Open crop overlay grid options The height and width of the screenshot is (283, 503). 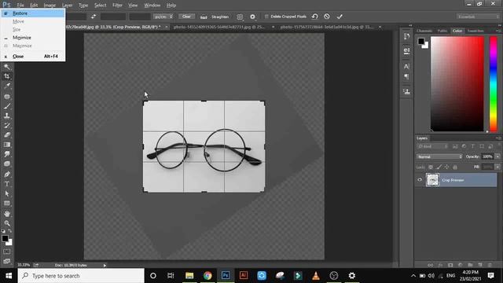pyautogui.click(x=240, y=17)
